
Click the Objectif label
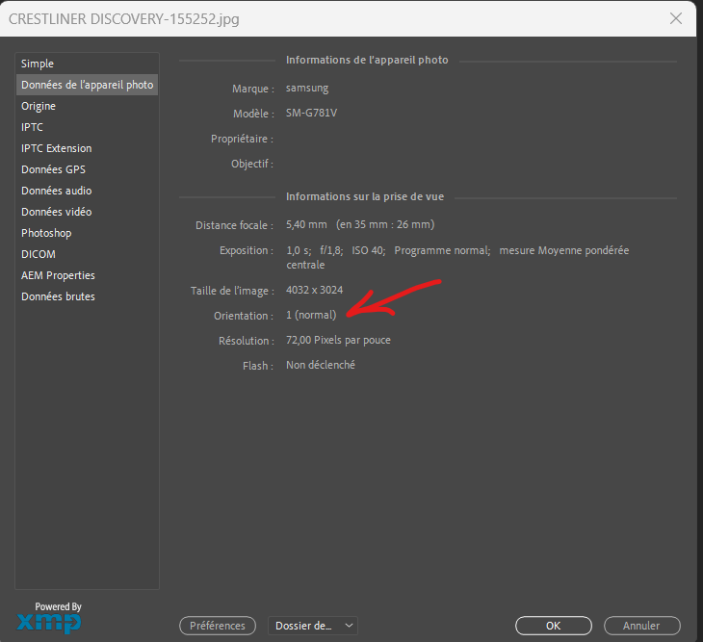[252, 164]
